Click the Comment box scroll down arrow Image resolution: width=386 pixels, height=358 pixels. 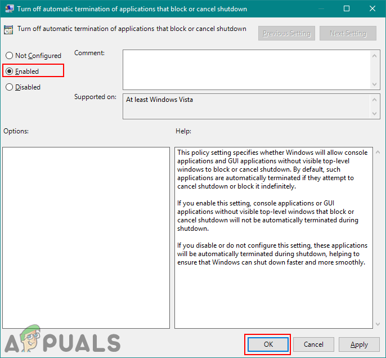pyautogui.click(x=374, y=84)
